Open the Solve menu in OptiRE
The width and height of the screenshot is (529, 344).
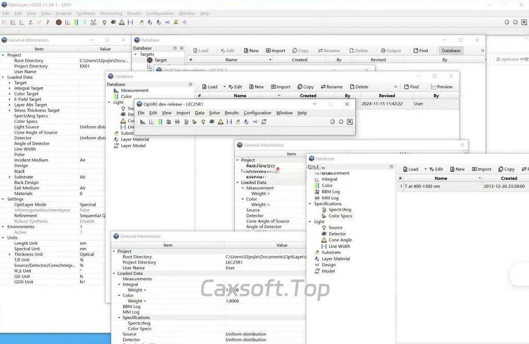pos(214,113)
